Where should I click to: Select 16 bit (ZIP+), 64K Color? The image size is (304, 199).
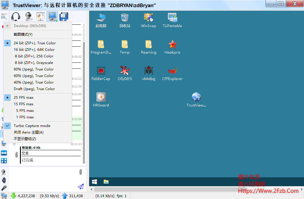(38, 50)
